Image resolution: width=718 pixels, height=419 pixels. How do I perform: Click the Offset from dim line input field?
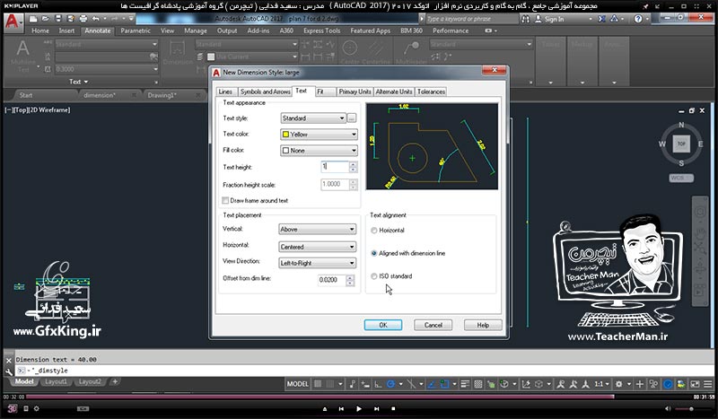coord(332,280)
